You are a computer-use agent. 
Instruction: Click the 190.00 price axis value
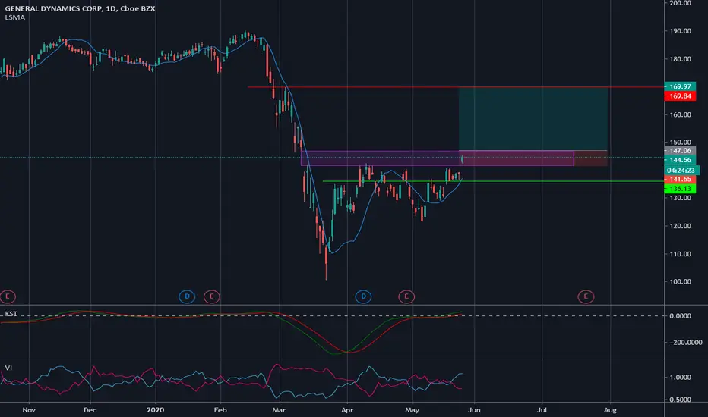point(681,31)
